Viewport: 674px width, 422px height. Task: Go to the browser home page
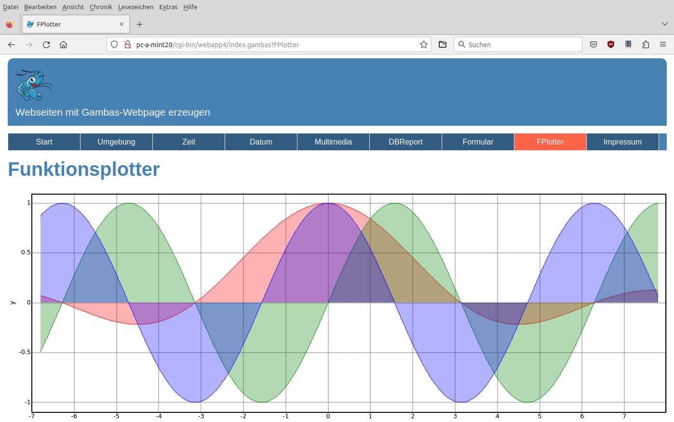[63, 44]
